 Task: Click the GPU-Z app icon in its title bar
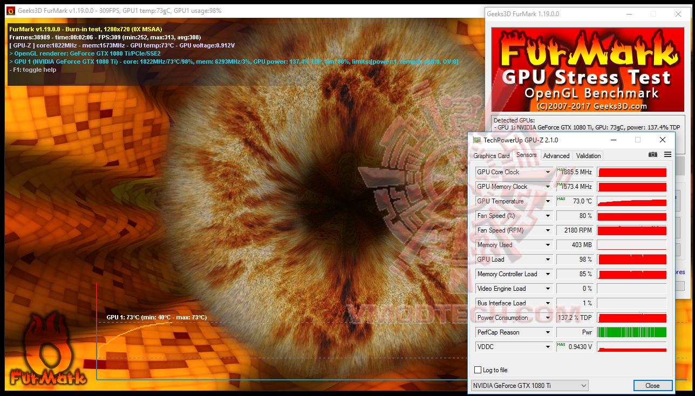[x=477, y=140]
